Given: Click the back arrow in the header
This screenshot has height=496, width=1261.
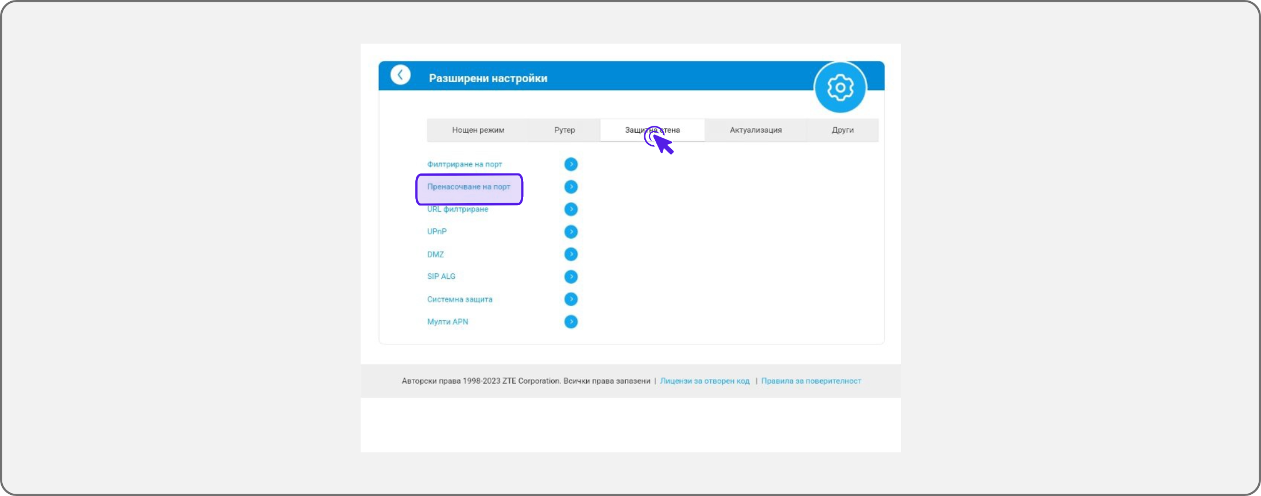Looking at the screenshot, I should (x=400, y=75).
